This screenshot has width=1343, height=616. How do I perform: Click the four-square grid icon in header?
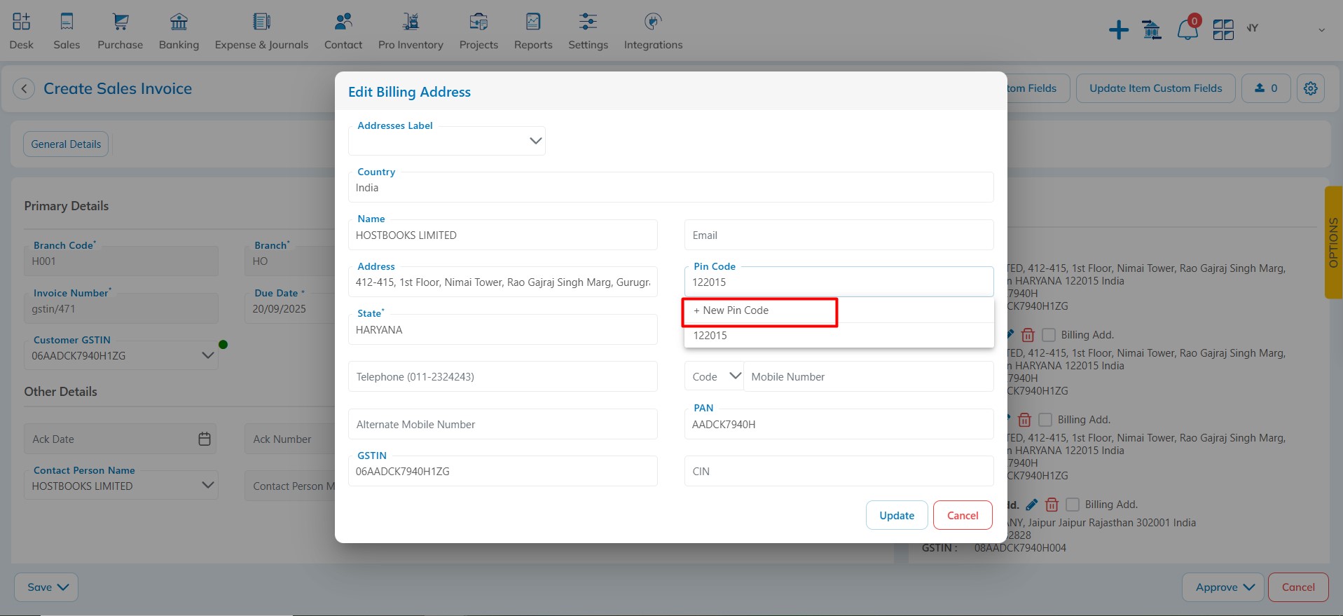pyautogui.click(x=1223, y=30)
